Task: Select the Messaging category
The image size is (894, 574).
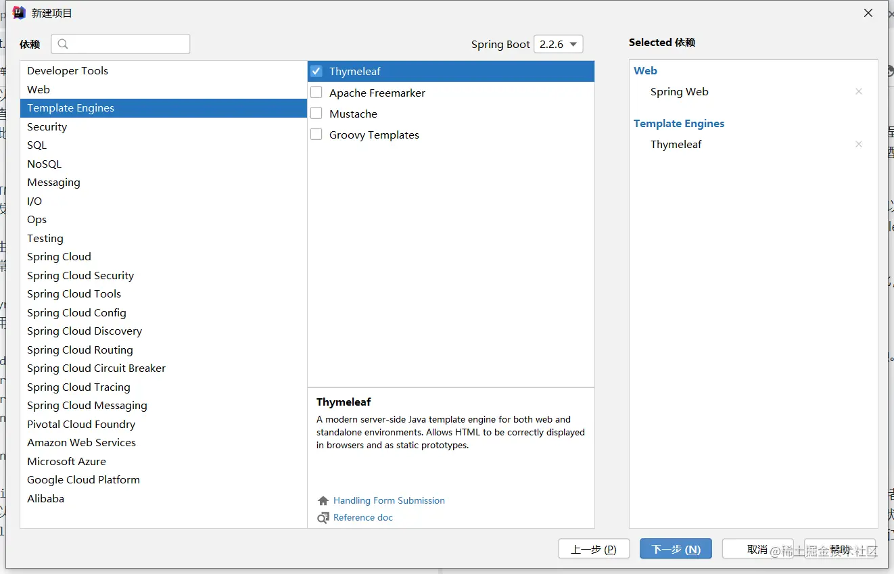Action: click(x=164, y=183)
